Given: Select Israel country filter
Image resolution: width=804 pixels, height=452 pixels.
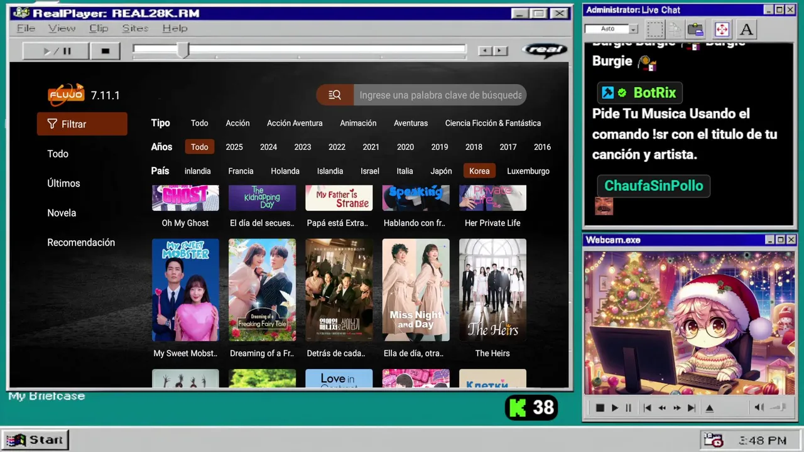Looking at the screenshot, I should pos(370,171).
